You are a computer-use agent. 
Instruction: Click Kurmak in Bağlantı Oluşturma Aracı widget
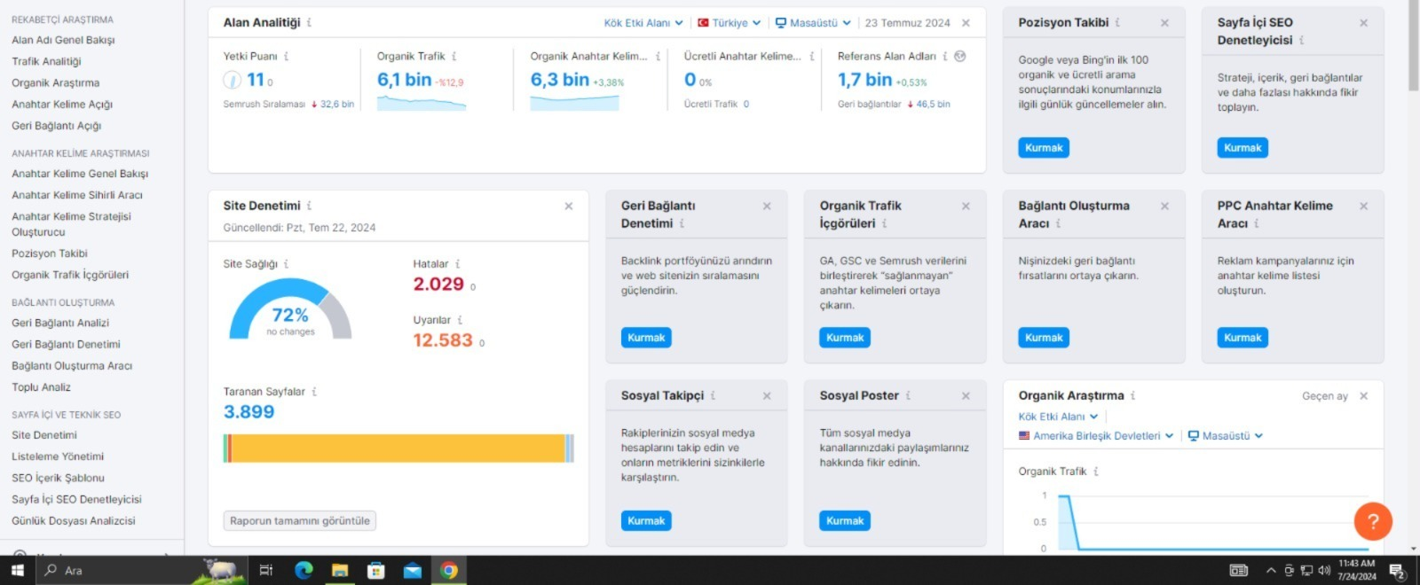pos(1044,338)
